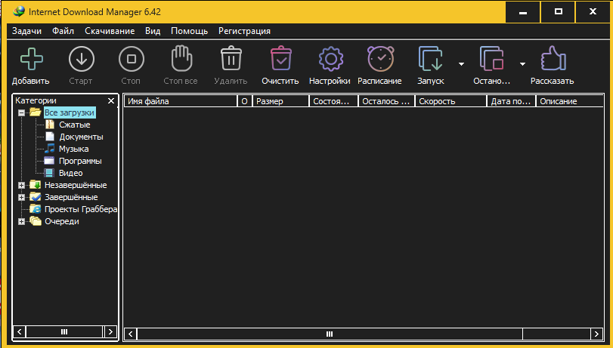Open dropdown arrow next to Остано...
The image size is (613, 348).
coord(523,64)
